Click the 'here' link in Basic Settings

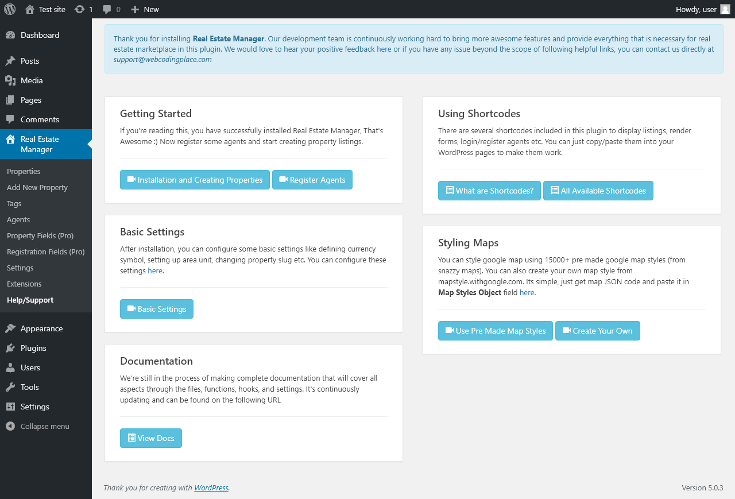tap(155, 270)
